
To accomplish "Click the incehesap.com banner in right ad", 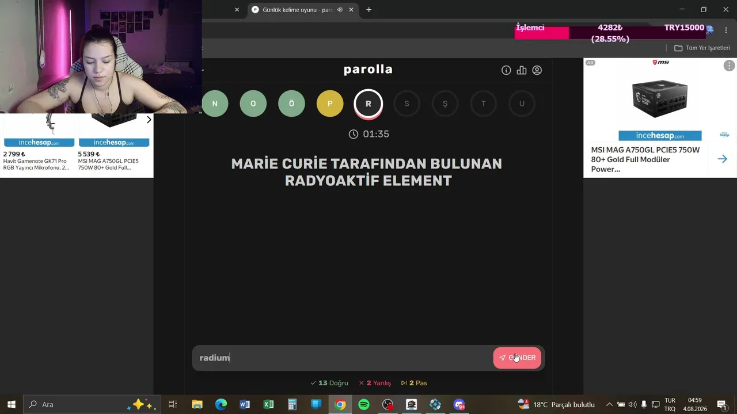I will (x=660, y=136).
